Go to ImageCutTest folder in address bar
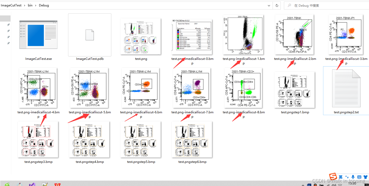Viewport: 369px width, 186px height. tap(11, 5)
